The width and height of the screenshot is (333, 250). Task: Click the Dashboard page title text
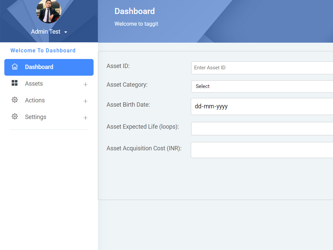coord(135,11)
